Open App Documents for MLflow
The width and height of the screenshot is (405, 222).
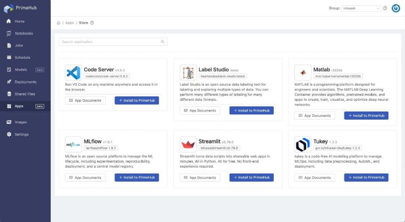85,177
